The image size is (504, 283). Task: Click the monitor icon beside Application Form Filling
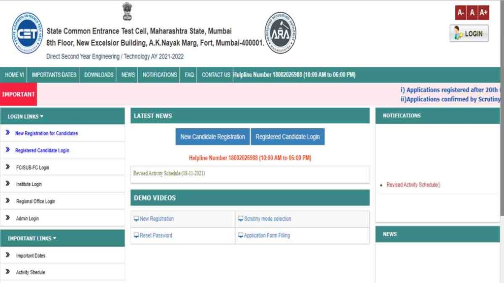coord(241,235)
